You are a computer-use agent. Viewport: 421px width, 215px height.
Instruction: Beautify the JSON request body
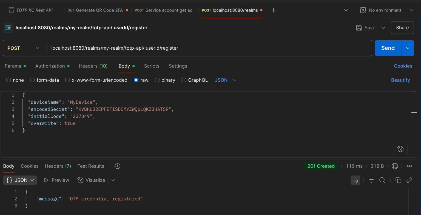coord(400,80)
